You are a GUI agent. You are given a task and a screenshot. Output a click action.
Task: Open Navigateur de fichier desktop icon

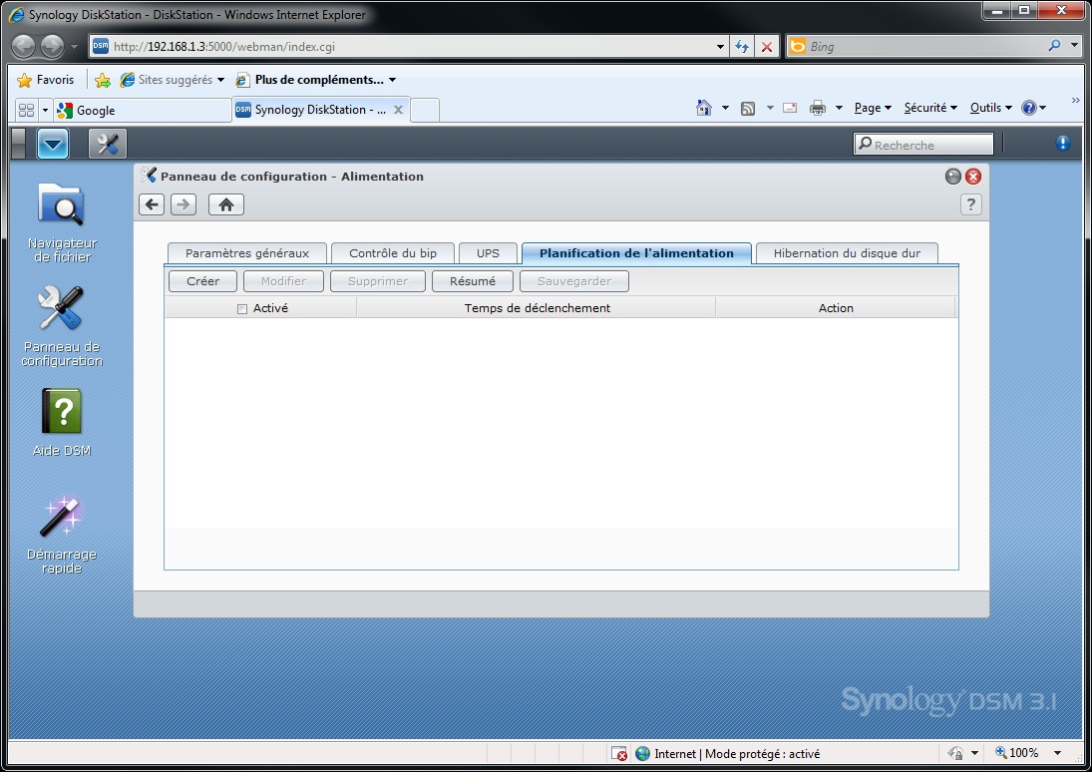(61, 206)
